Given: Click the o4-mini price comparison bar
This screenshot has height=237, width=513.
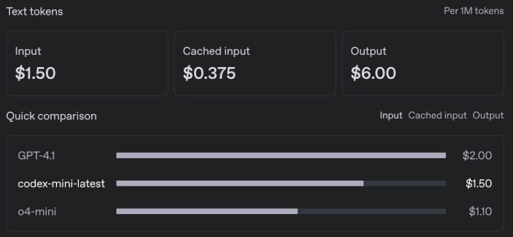Looking at the screenshot, I should (x=281, y=211).
